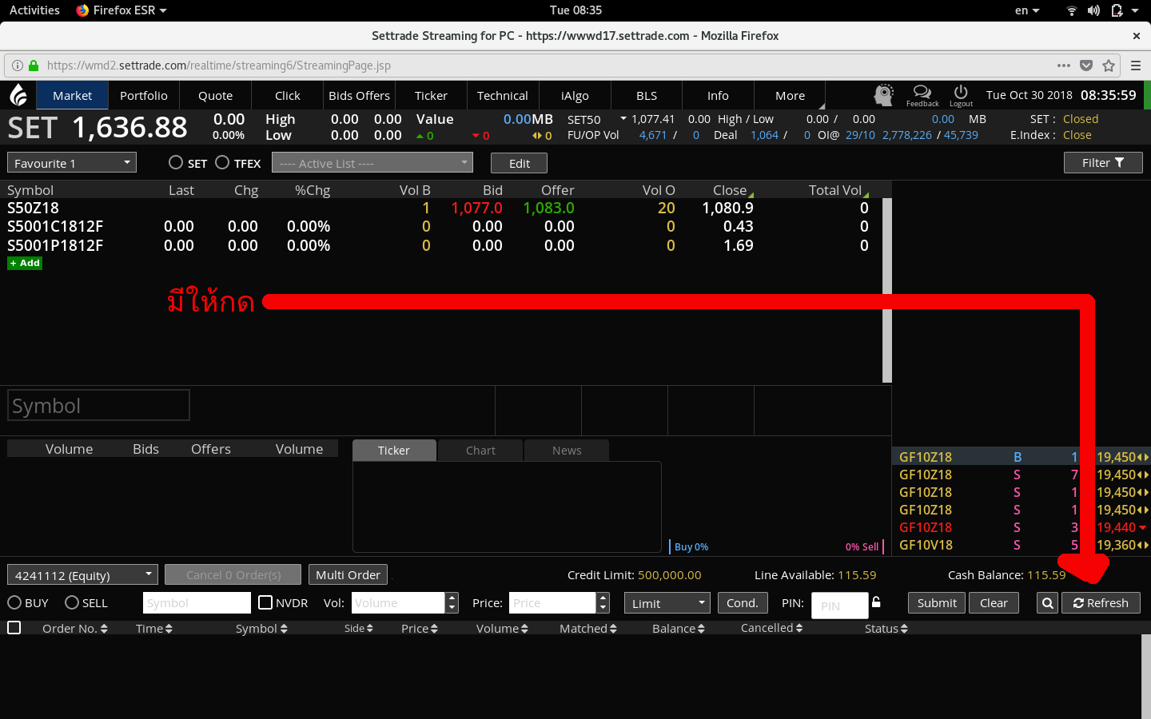
Task: Expand the Active List dropdown
Action: click(x=372, y=163)
